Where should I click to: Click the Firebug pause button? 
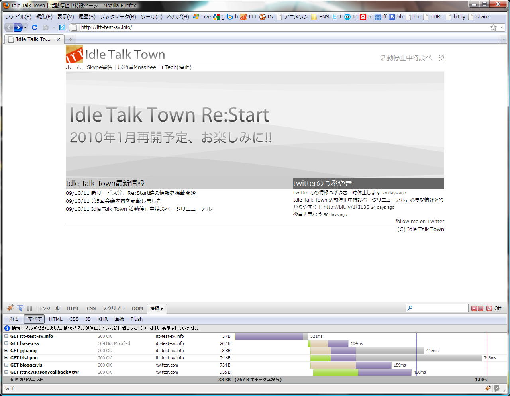[x=29, y=308]
